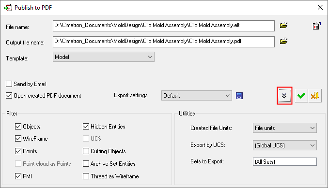Open the Template Model dropdown
328x188 pixels.
[104, 57]
